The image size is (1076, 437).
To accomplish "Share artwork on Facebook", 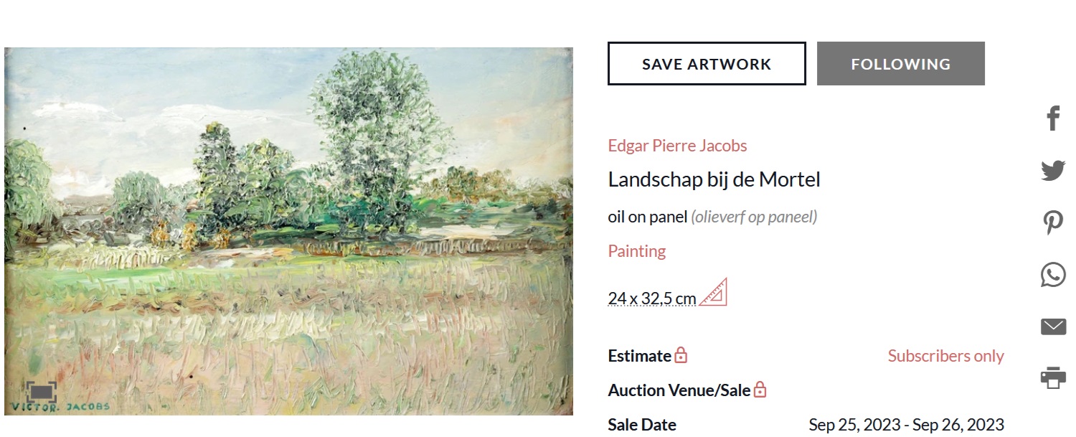I will [x=1052, y=118].
